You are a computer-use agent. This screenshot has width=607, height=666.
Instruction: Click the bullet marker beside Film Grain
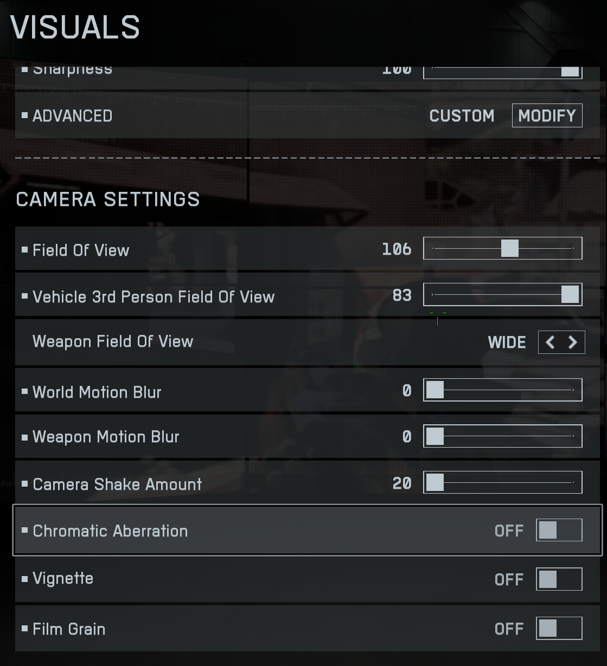[x=24, y=629]
